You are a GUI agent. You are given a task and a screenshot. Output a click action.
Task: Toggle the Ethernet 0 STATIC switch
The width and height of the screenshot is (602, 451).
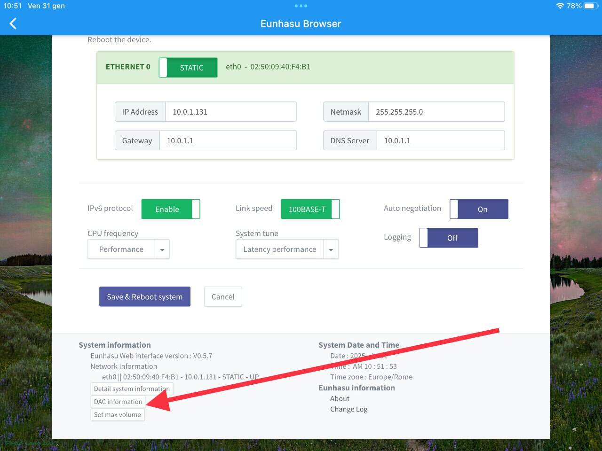tap(188, 67)
